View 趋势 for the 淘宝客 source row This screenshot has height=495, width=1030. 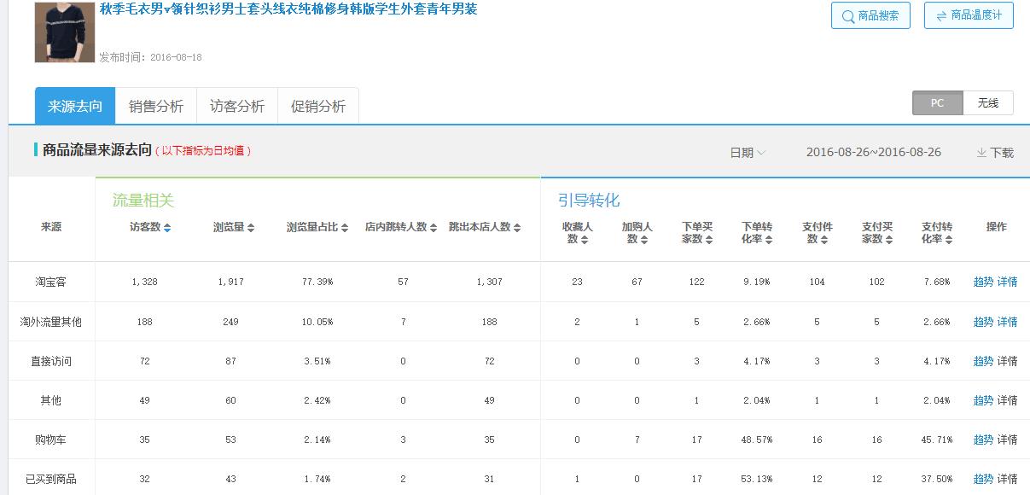[985, 281]
